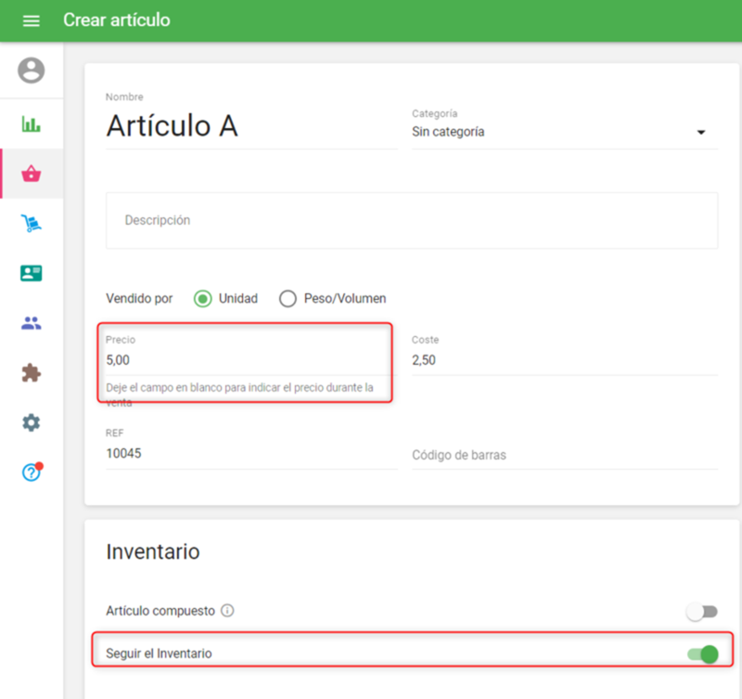This screenshot has height=699, width=742.
Task: Click the Código de barras field
Action: [x=564, y=455]
